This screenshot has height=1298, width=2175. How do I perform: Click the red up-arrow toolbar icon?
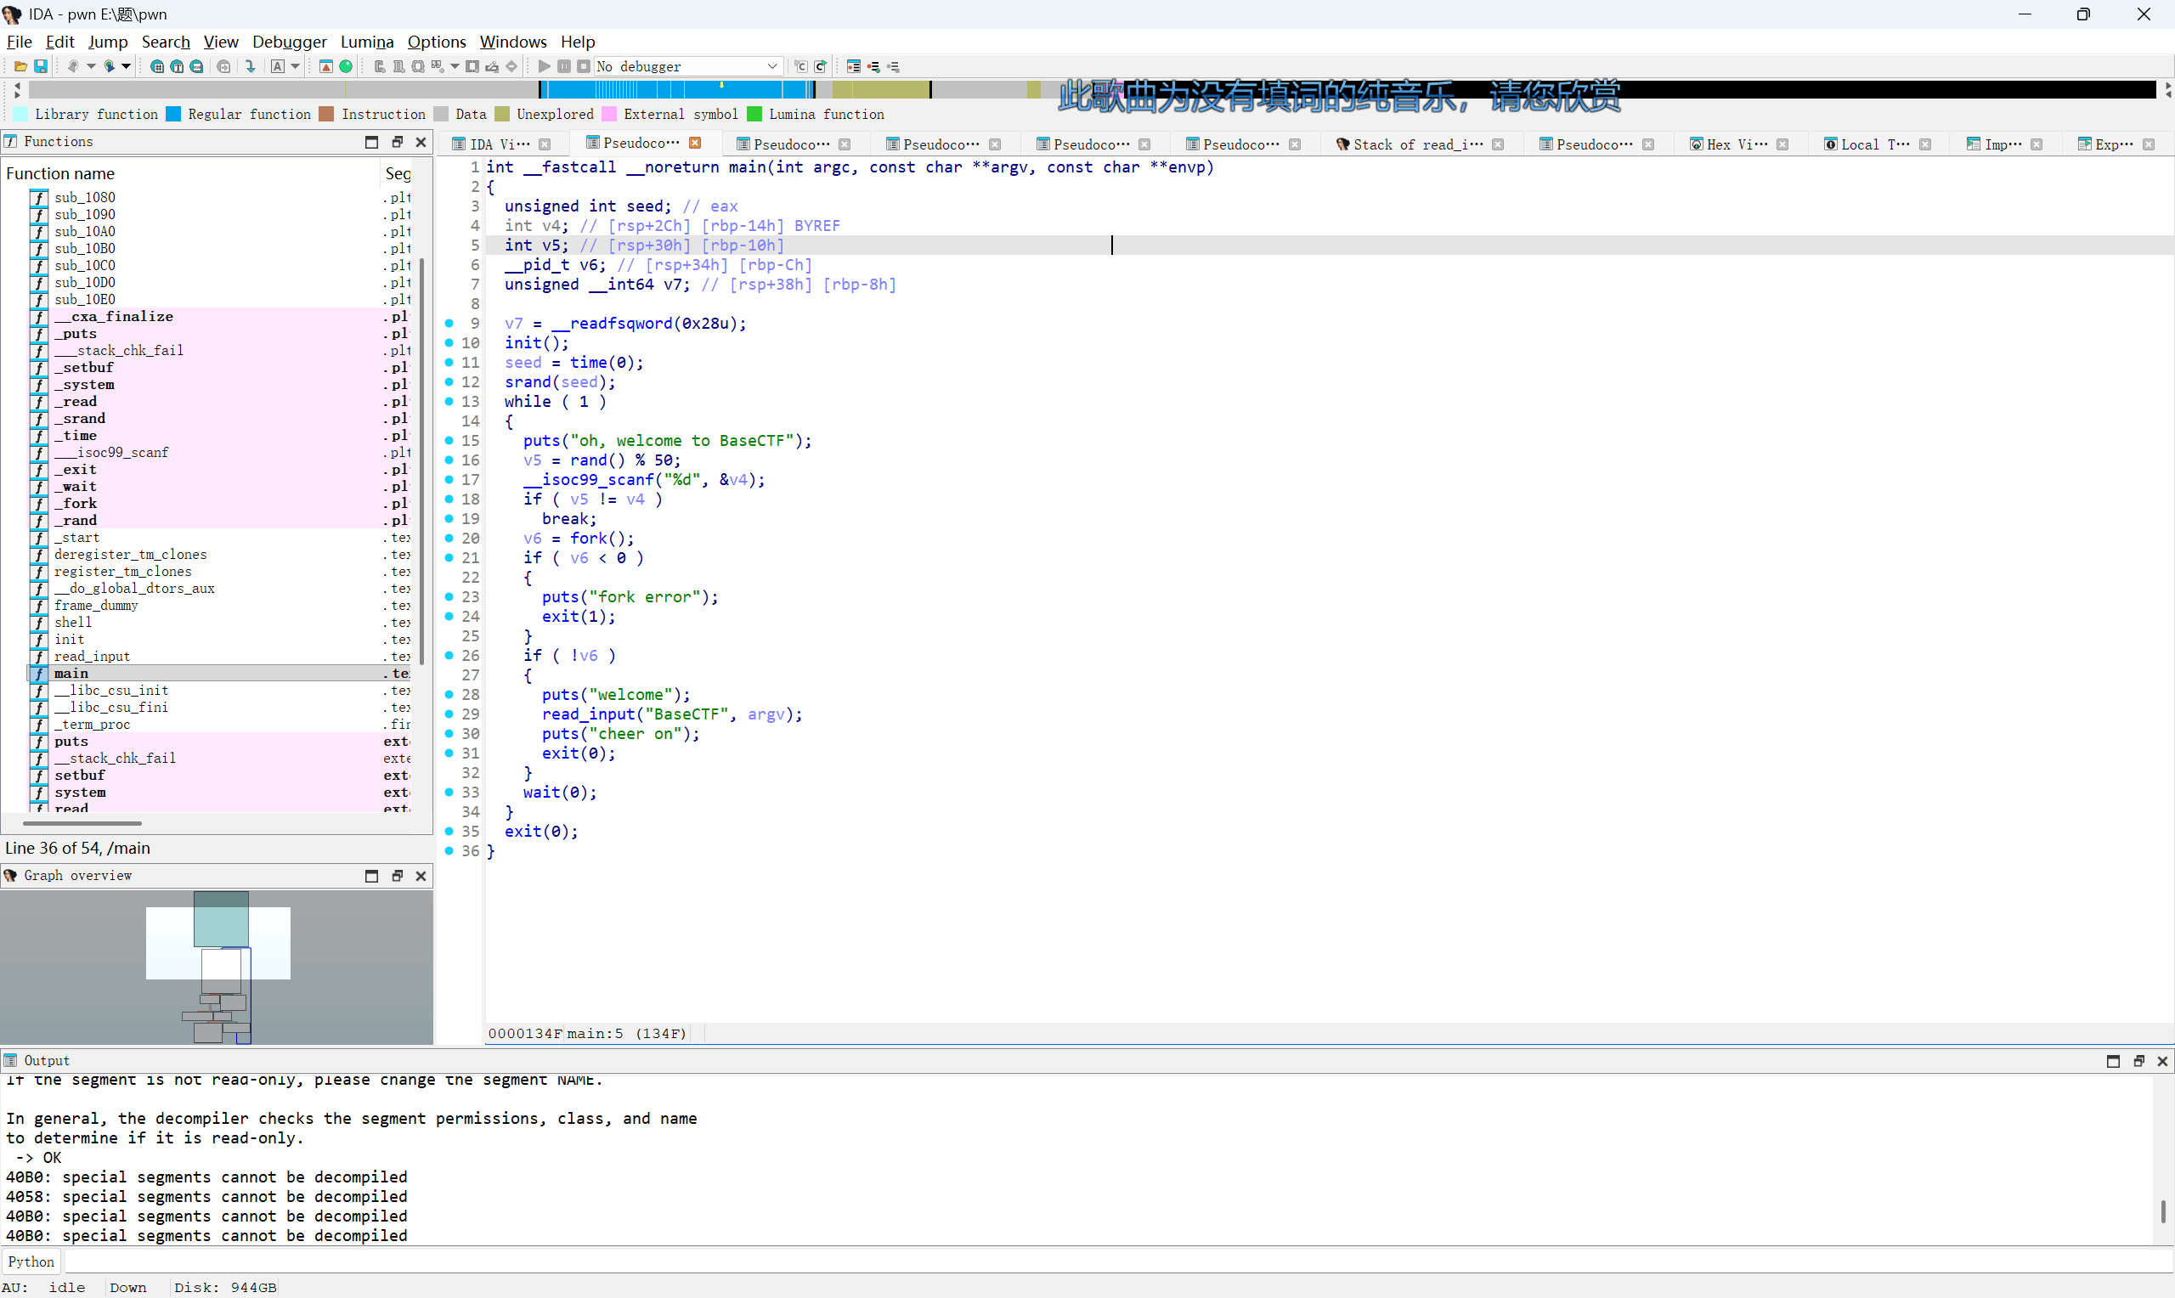click(x=325, y=66)
